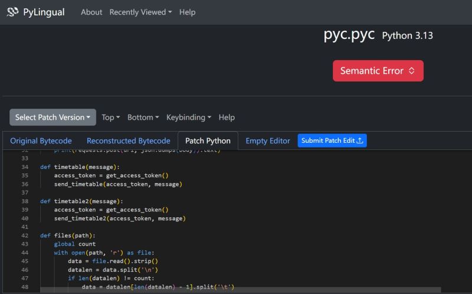Click the pyc.pyc file title
The height and width of the screenshot is (294, 472).
point(349,35)
